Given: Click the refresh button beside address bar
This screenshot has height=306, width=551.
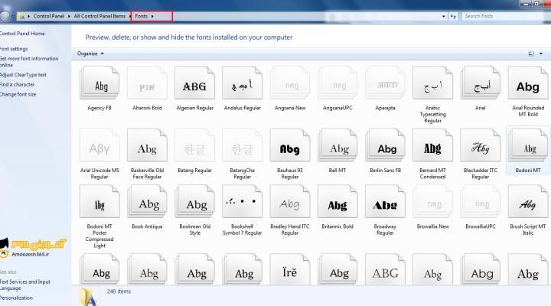Looking at the screenshot, I should pyautogui.click(x=453, y=16).
